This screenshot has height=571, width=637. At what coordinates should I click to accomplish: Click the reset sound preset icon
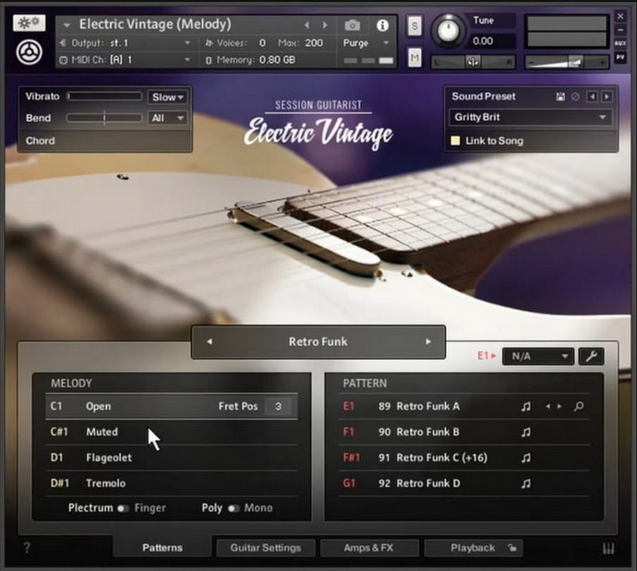point(575,97)
